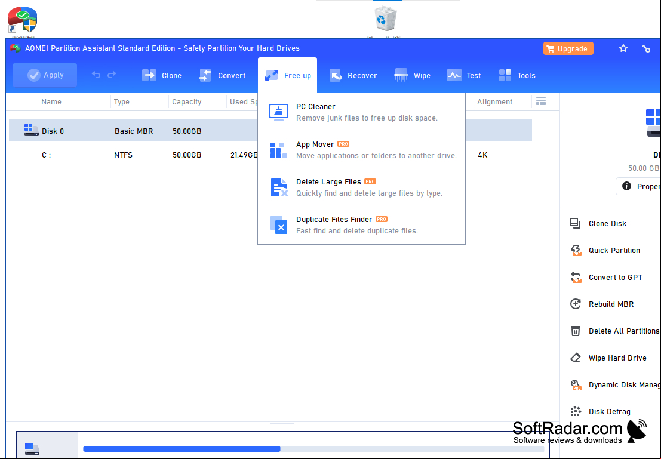This screenshot has height=459, width=661.
Task: Click the Type column header
Action: pos(121,101)
